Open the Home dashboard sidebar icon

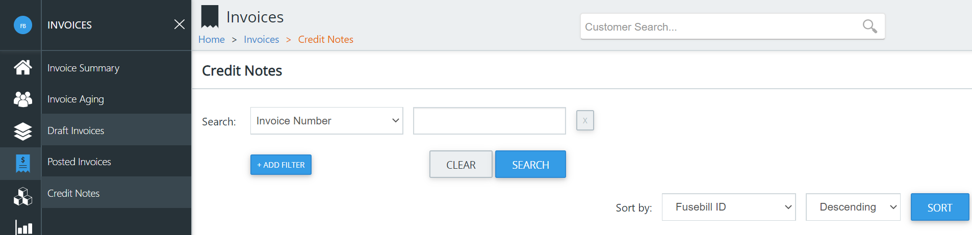coord(22,67)
